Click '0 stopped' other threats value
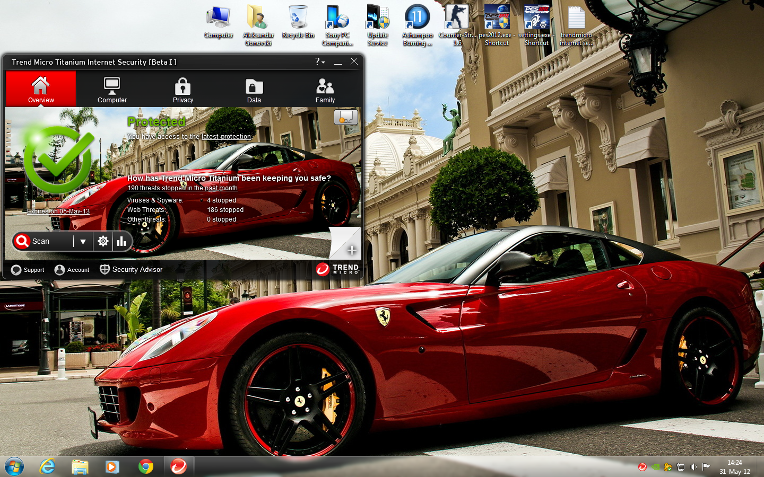Viewport: 764px width, 477px height. pos(221,219)
